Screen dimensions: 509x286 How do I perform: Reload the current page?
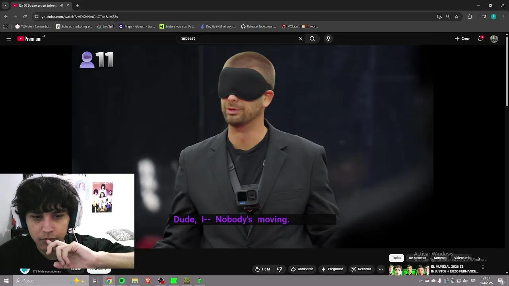tap(25, 17)
